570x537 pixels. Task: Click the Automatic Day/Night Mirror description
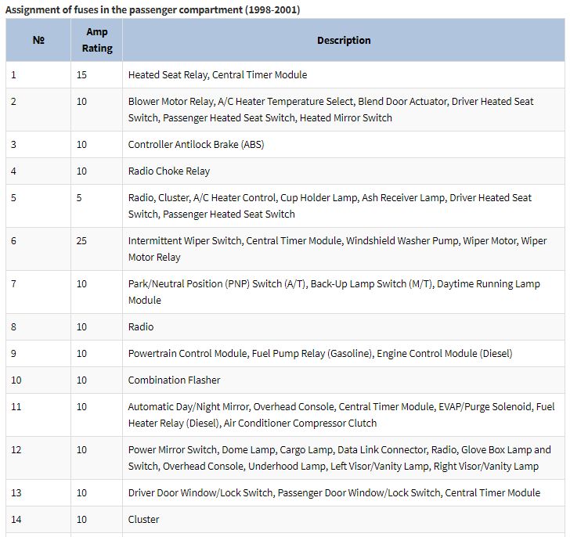[341, 415]
